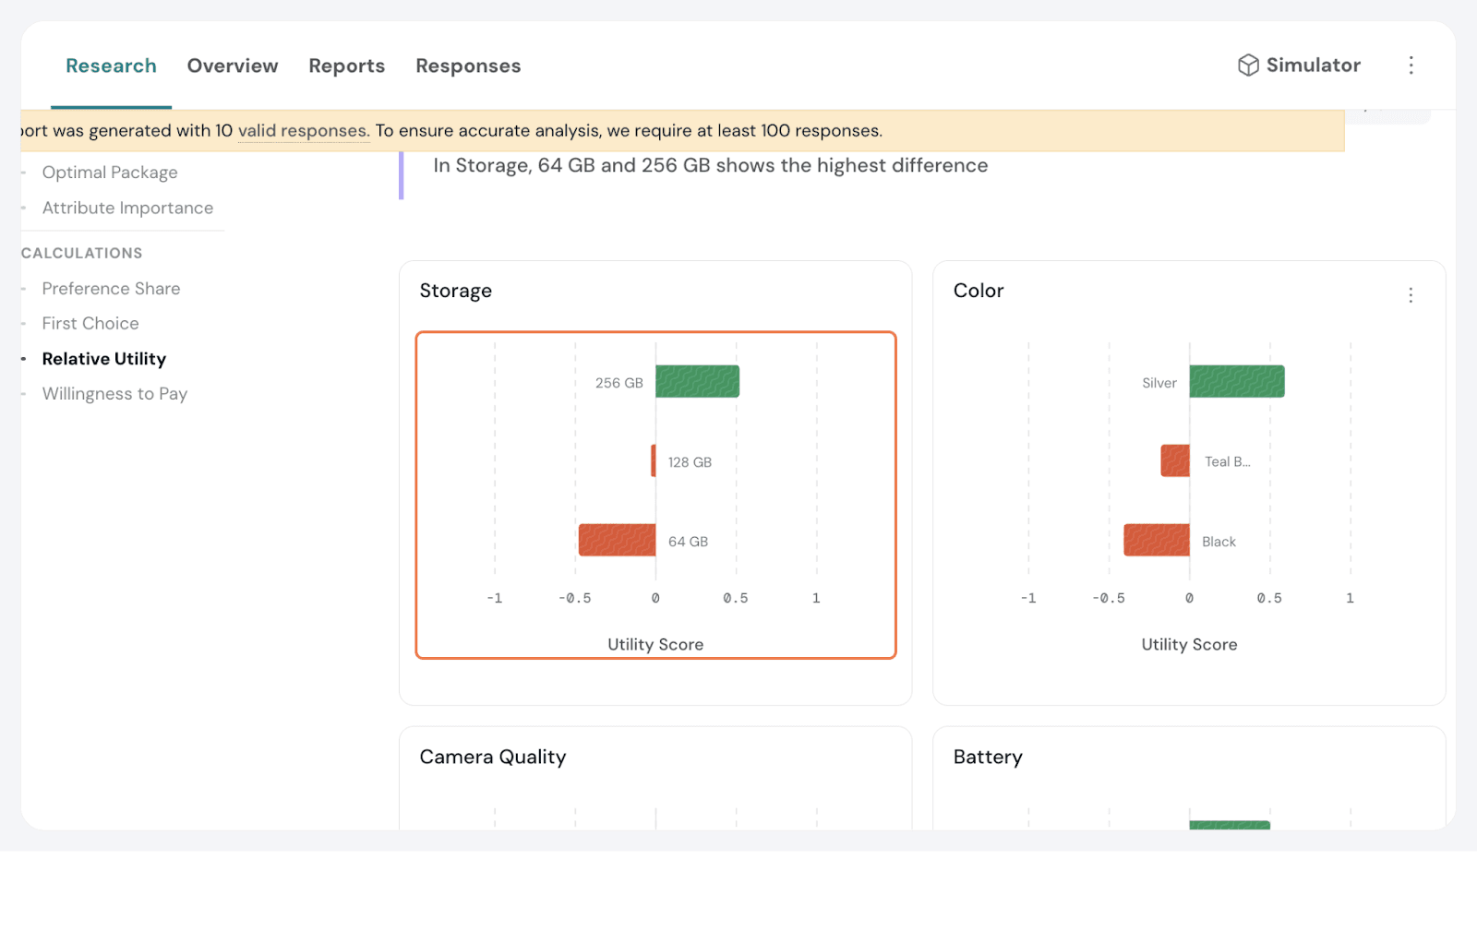This screenshot has width=1477, height=931.
Task: Click the Teal B... color bar
Action: point(1175,461)
